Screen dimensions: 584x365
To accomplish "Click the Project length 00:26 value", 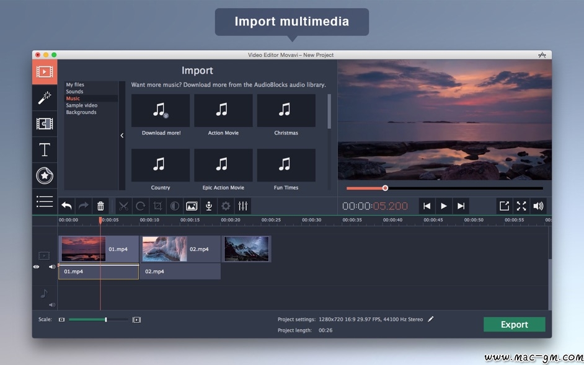I will (325, 330).
